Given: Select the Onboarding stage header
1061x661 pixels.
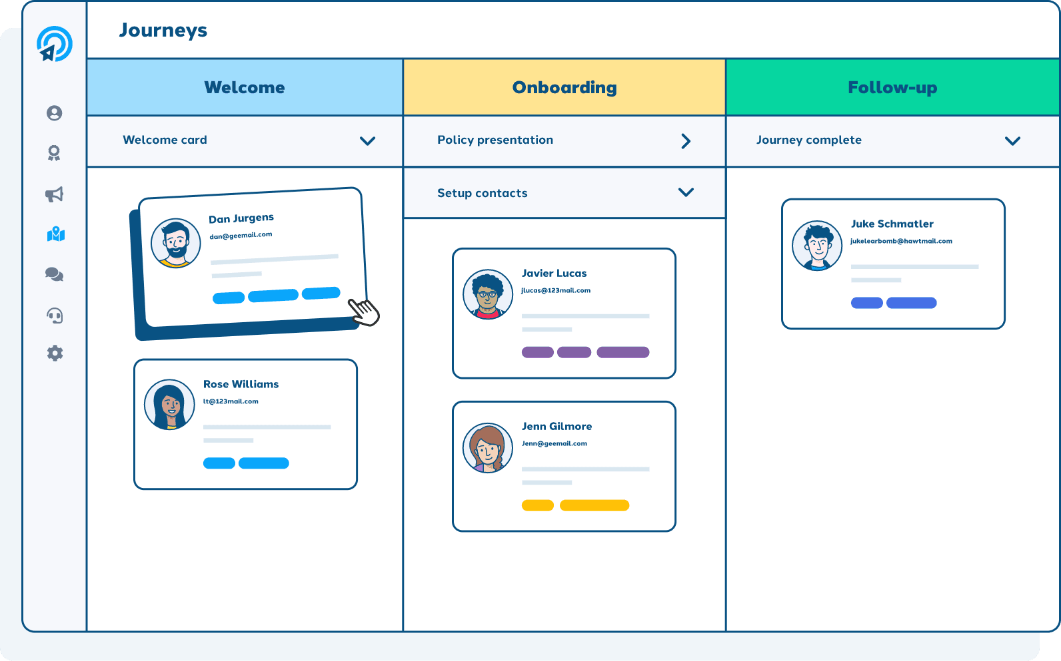Looking at the screenshot, I should (x=564, y=87).
